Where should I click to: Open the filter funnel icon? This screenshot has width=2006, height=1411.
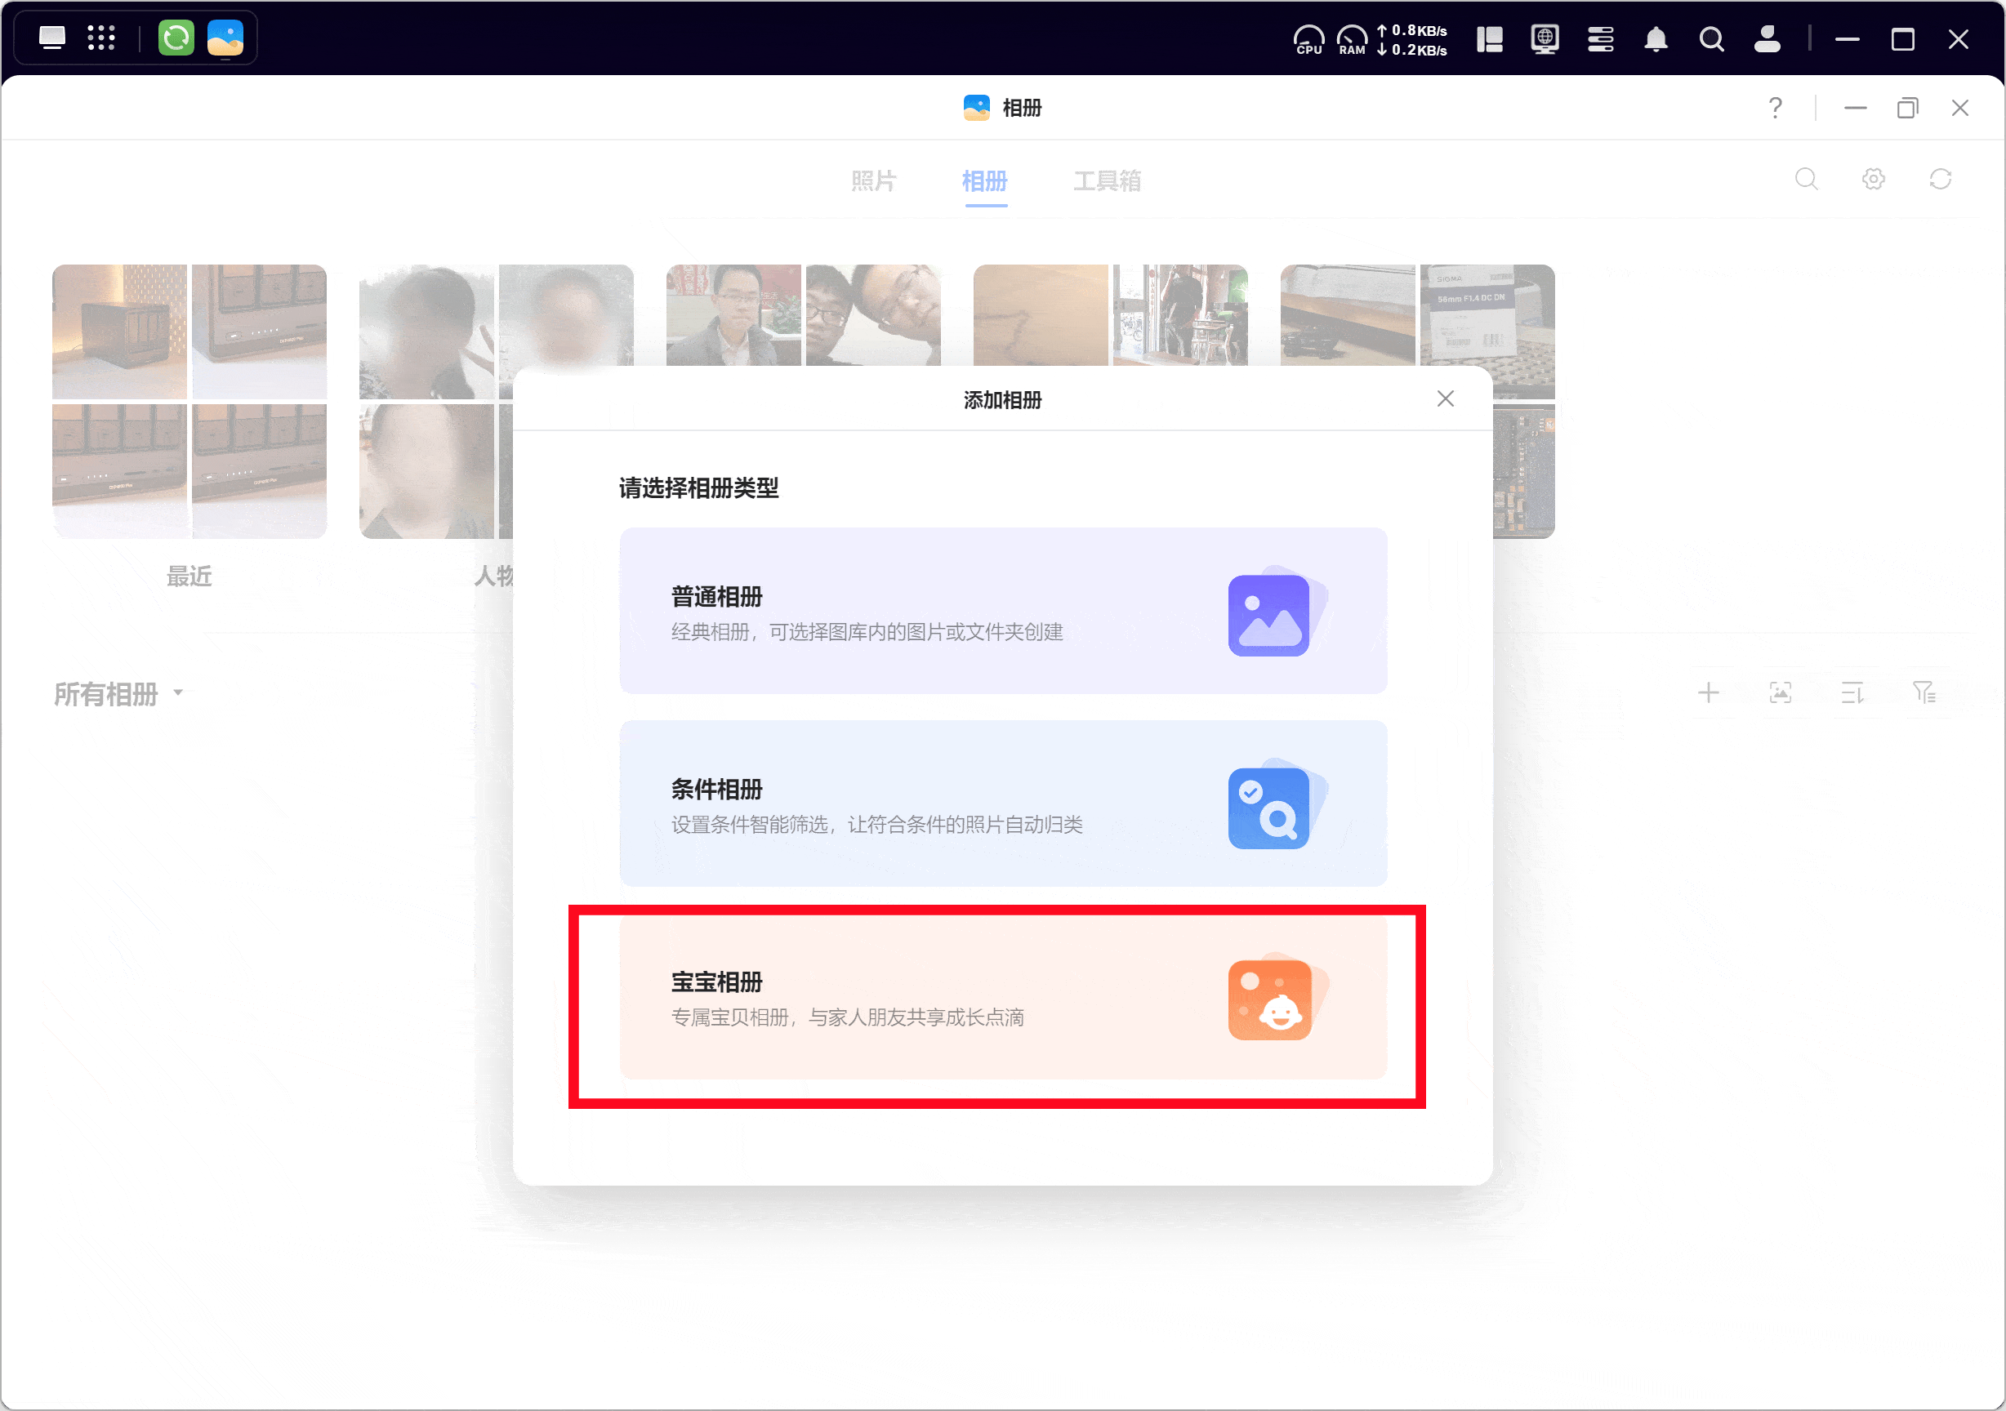[x=1924, y=694]
